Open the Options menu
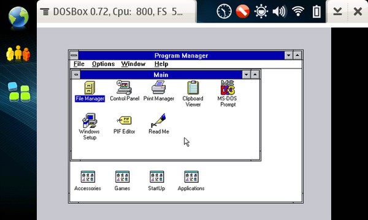 103,64
